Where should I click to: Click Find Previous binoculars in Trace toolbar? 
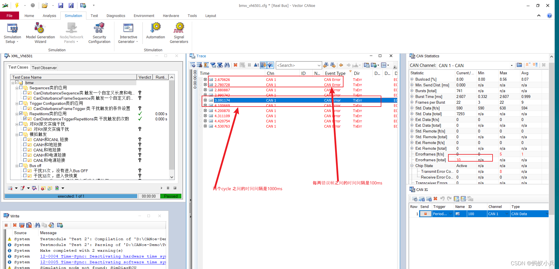(326, 65)
